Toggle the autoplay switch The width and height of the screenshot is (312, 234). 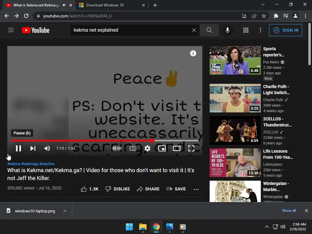tap(117, 148)
